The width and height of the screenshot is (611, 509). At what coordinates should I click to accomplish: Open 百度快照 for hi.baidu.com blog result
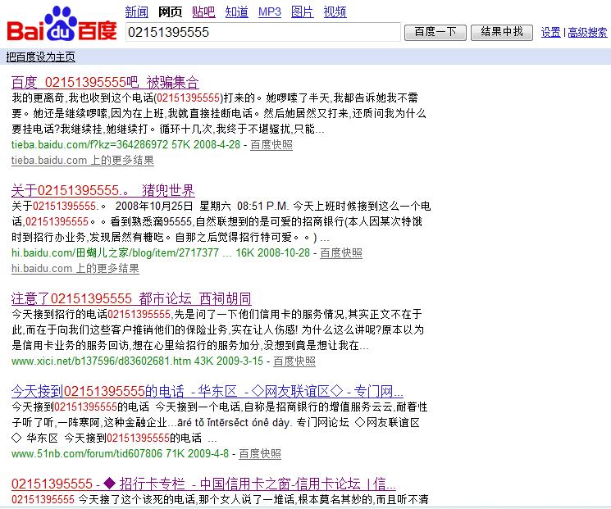click(x=341, y=253)
